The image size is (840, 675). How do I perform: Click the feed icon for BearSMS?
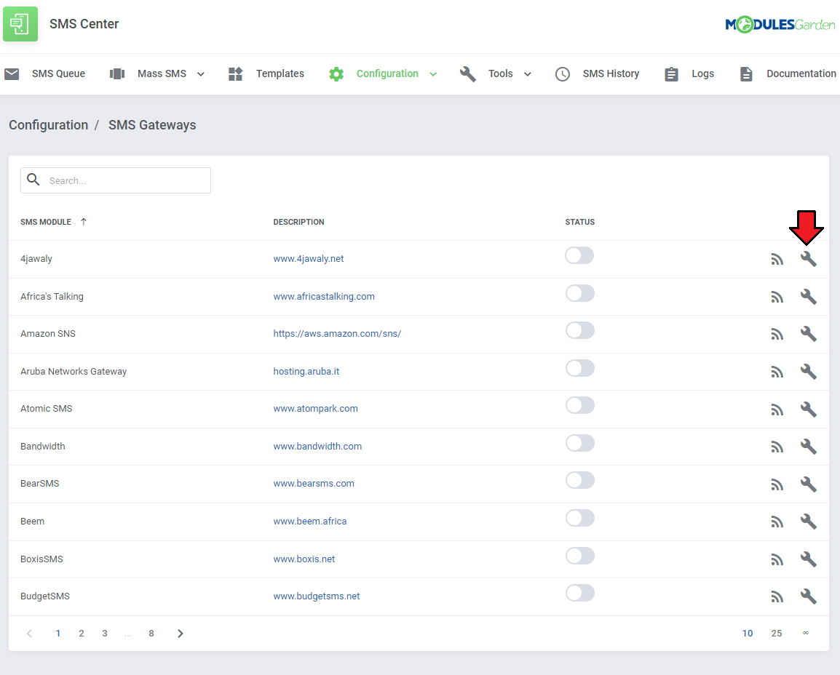pyautogui.click(x=777, y=484)
